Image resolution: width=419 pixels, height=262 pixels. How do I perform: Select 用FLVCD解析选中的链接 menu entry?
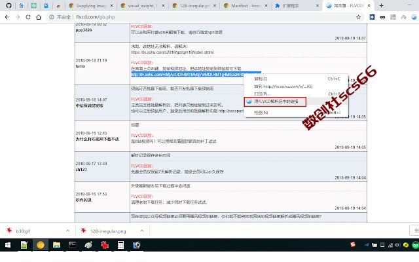click(296, 102)
